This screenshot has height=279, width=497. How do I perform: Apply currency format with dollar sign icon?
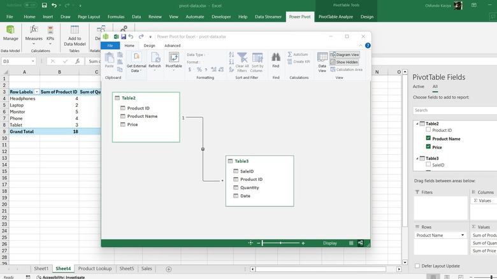[x=189, y=69]
